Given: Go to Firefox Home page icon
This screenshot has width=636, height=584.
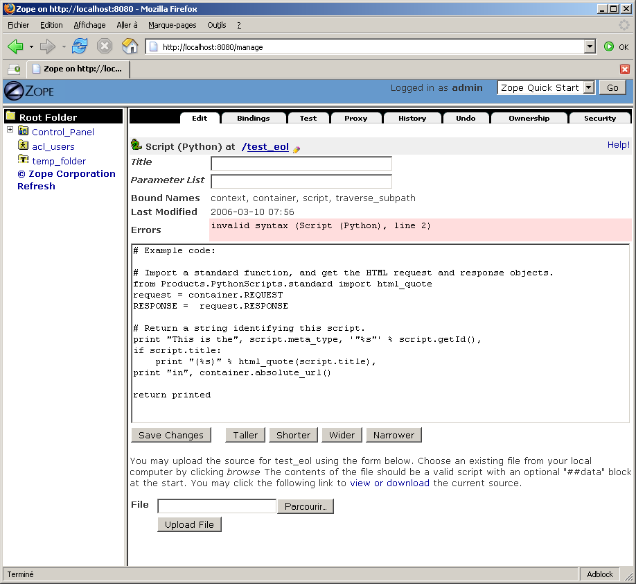Looking at the screenshot, I should (x=130, y=46).
